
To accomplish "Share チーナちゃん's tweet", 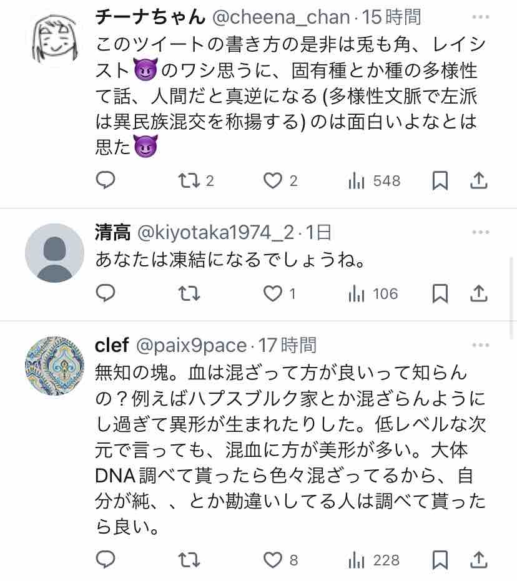I will pos(478,181).
